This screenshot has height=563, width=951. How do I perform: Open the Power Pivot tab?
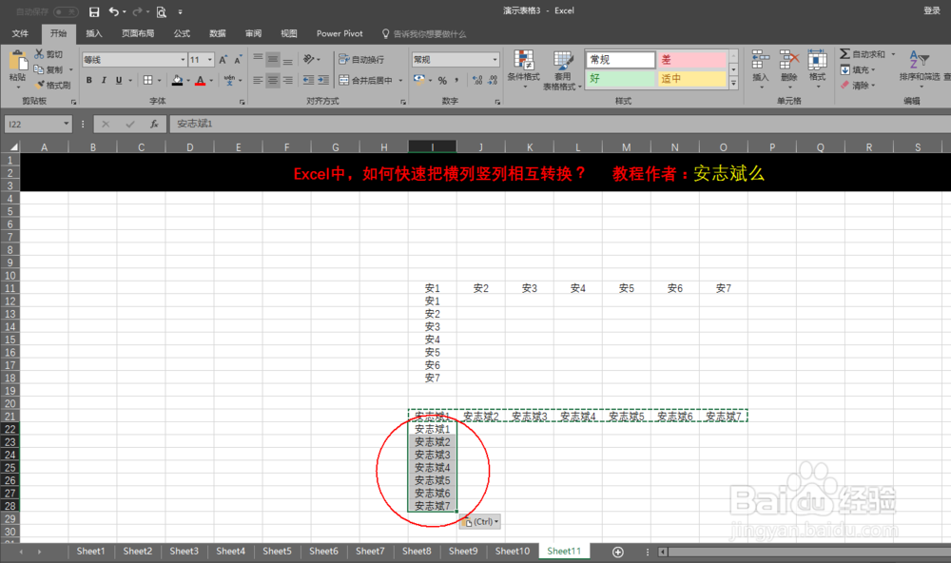point(340,33)
